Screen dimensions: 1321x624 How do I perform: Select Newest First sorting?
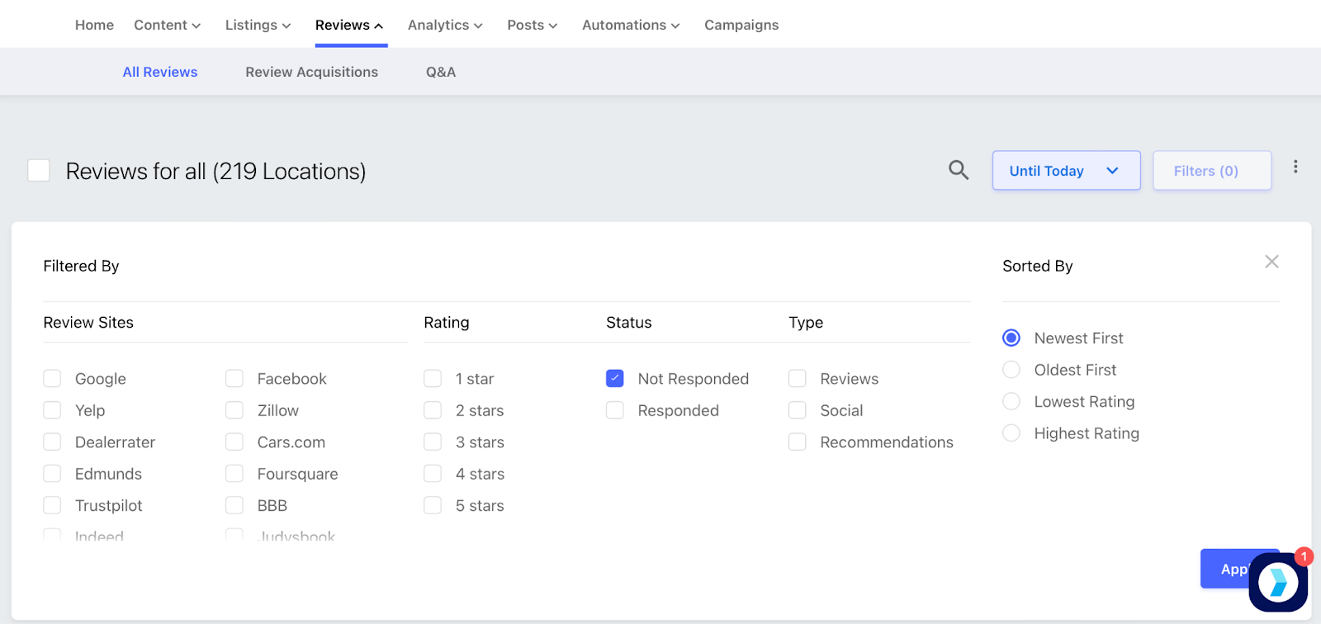pos(1011,338)
